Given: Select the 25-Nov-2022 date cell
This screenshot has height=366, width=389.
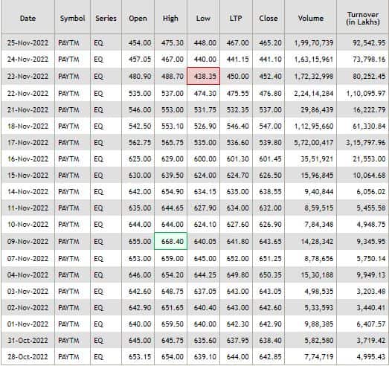Looking at the screenshot, I should pyautogui.click(x=28, y=42).
